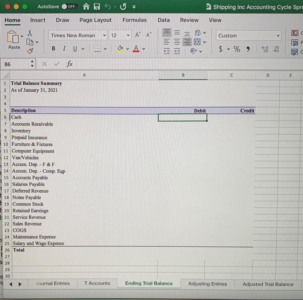Viewport: 303px width, 300px height.
Task: Switch to the Adjusting Entries sheet tab
Action: (207, 284)
